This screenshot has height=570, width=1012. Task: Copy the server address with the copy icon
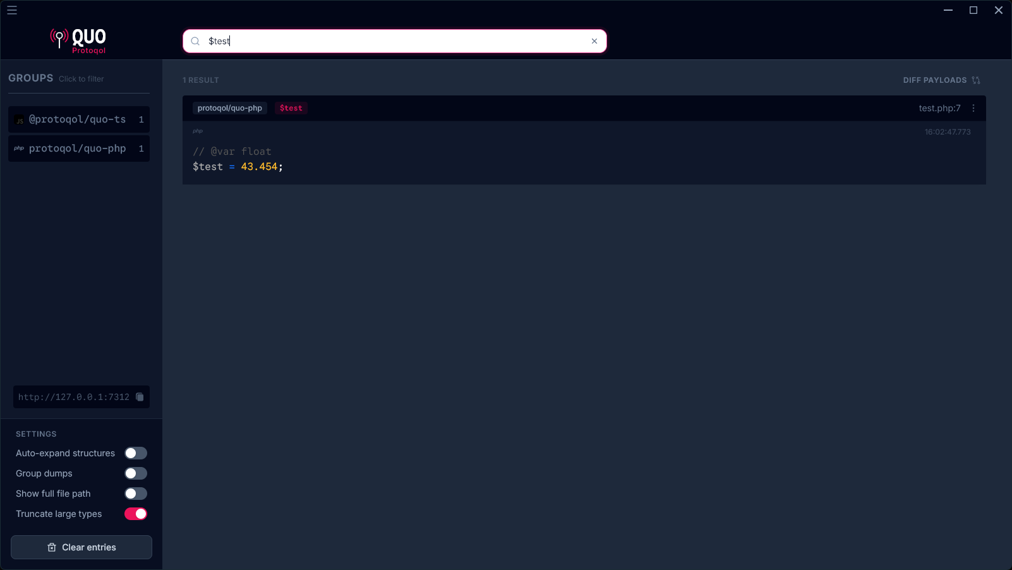pos(140,397)
